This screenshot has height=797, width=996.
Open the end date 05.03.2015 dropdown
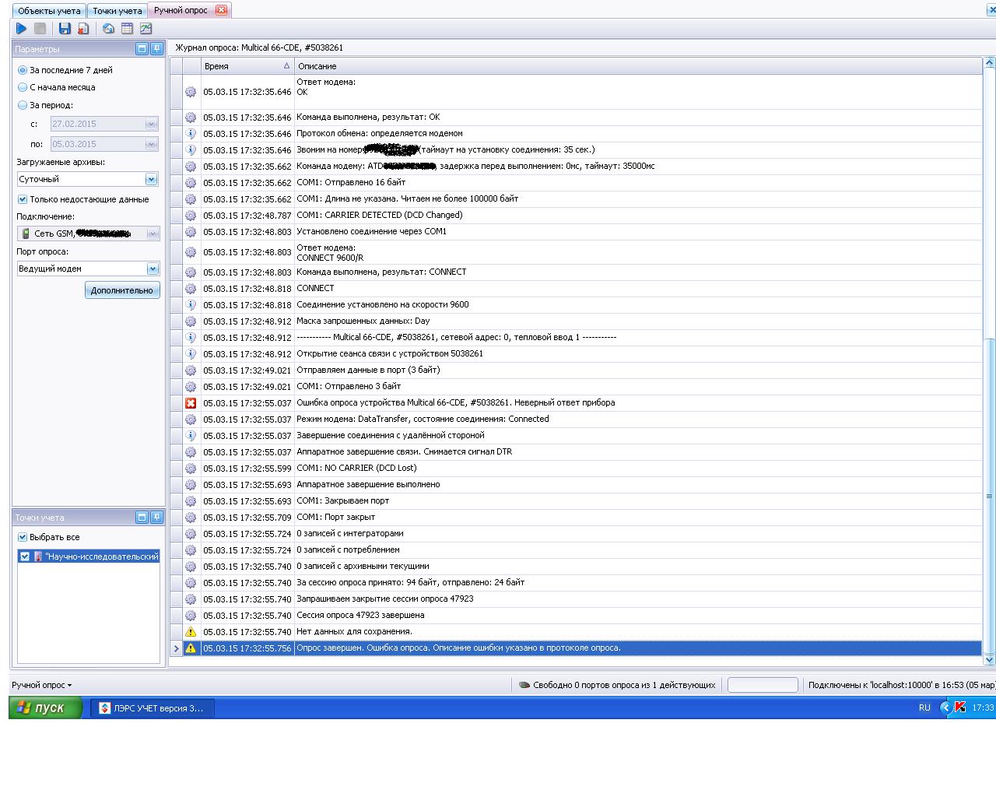pyautogui.click(x=152, y=144)
